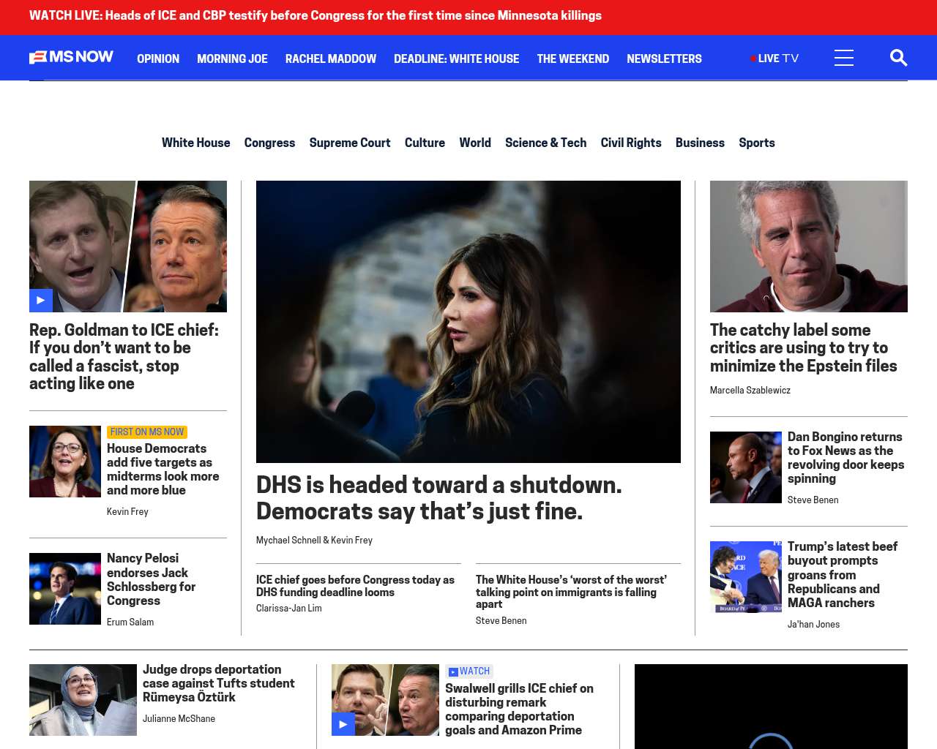
Task: Click author name Marcella Szablewicz
Action: click(x=750, y=391)
